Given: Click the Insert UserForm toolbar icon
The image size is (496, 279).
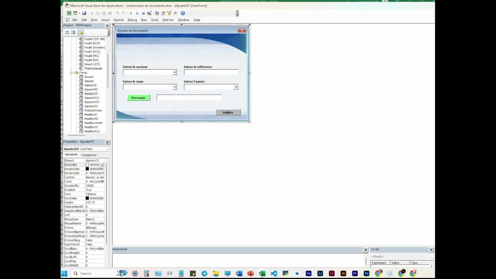Looking at the screenshot, I should pos(75,13).
